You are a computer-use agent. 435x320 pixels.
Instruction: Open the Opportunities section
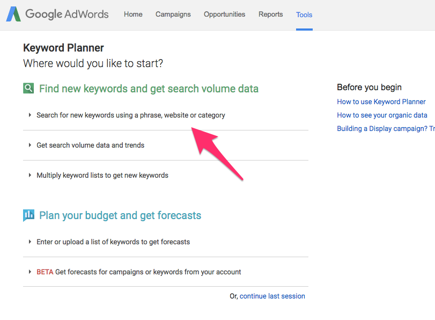224,14
